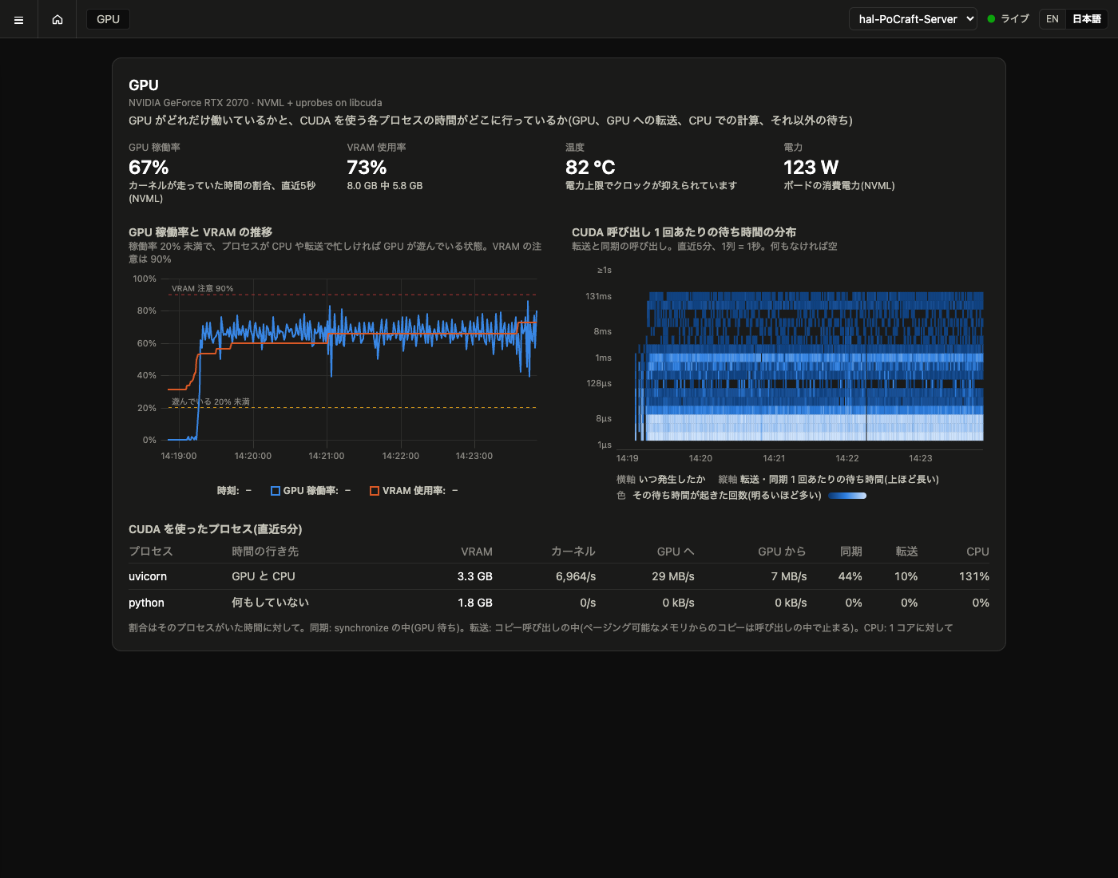Image resolution: width=1118 pixels, height=878 pixels.
Task: Click the 1.8 GB VRAM cell
Action: [475, 603]
